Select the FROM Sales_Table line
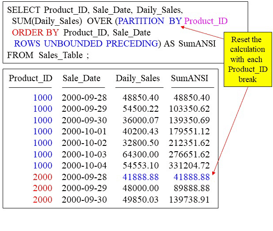The height and width of the screenshot is (231, 273). click(51, 55)
